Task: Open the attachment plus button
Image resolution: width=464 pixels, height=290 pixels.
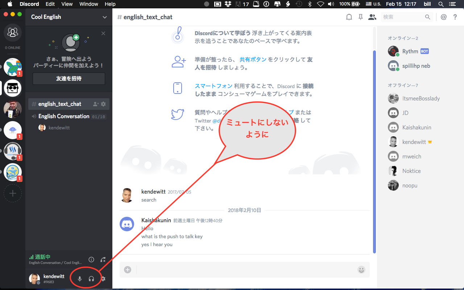Action: [x=128, y=270]
